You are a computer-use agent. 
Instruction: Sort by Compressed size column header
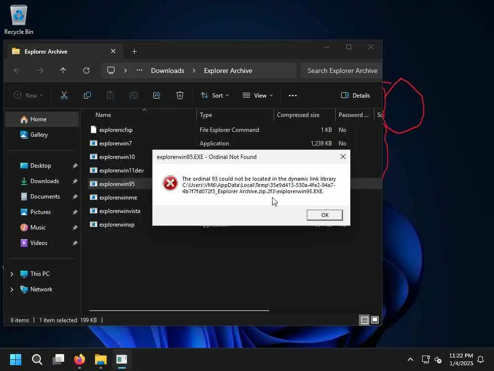point(304,115)
